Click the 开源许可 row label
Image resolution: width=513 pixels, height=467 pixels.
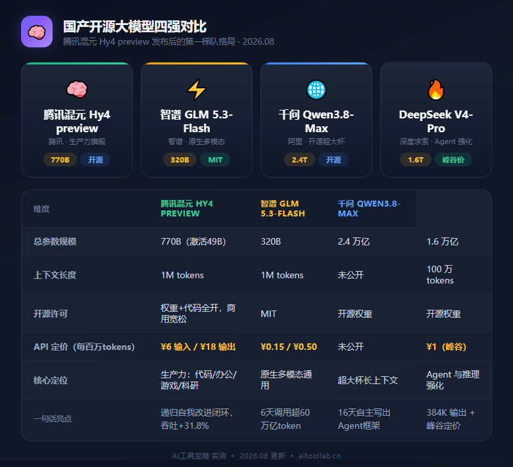point(51,314)
